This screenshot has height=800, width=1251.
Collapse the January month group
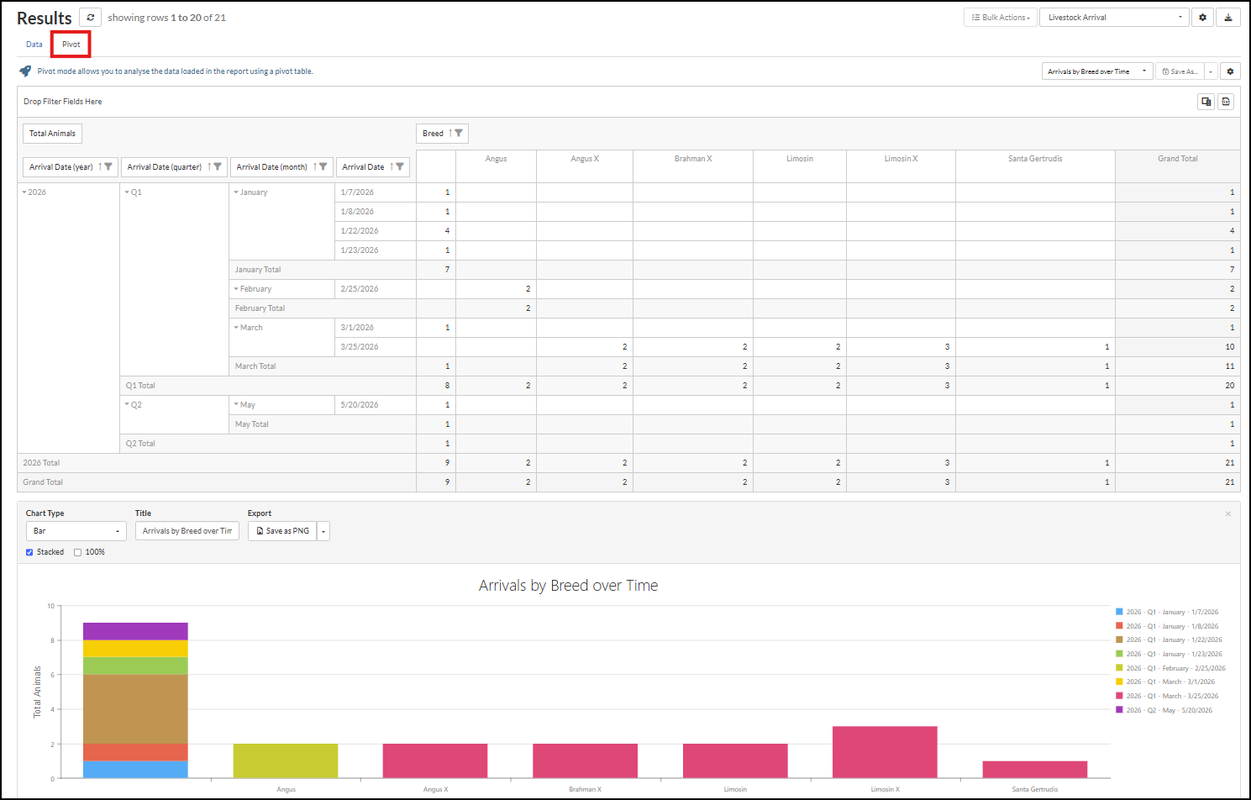click(x=236, y=192)
